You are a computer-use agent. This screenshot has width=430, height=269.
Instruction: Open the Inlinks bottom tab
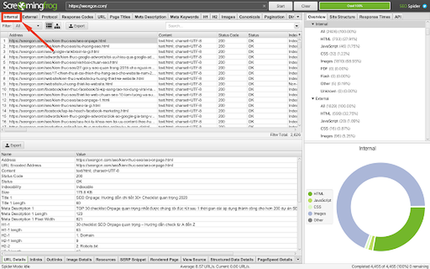point(36,260)
